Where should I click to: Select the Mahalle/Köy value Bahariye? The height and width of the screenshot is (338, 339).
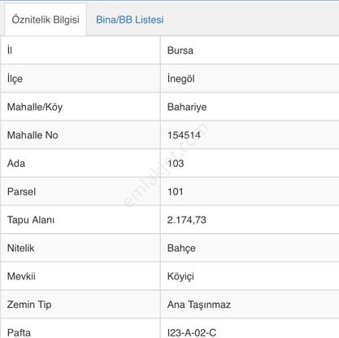point(187,107)
